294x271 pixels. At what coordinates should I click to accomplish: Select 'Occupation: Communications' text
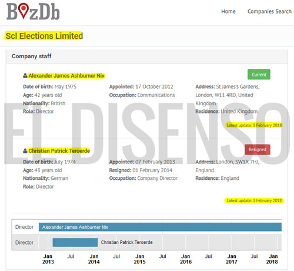[142, 95]
